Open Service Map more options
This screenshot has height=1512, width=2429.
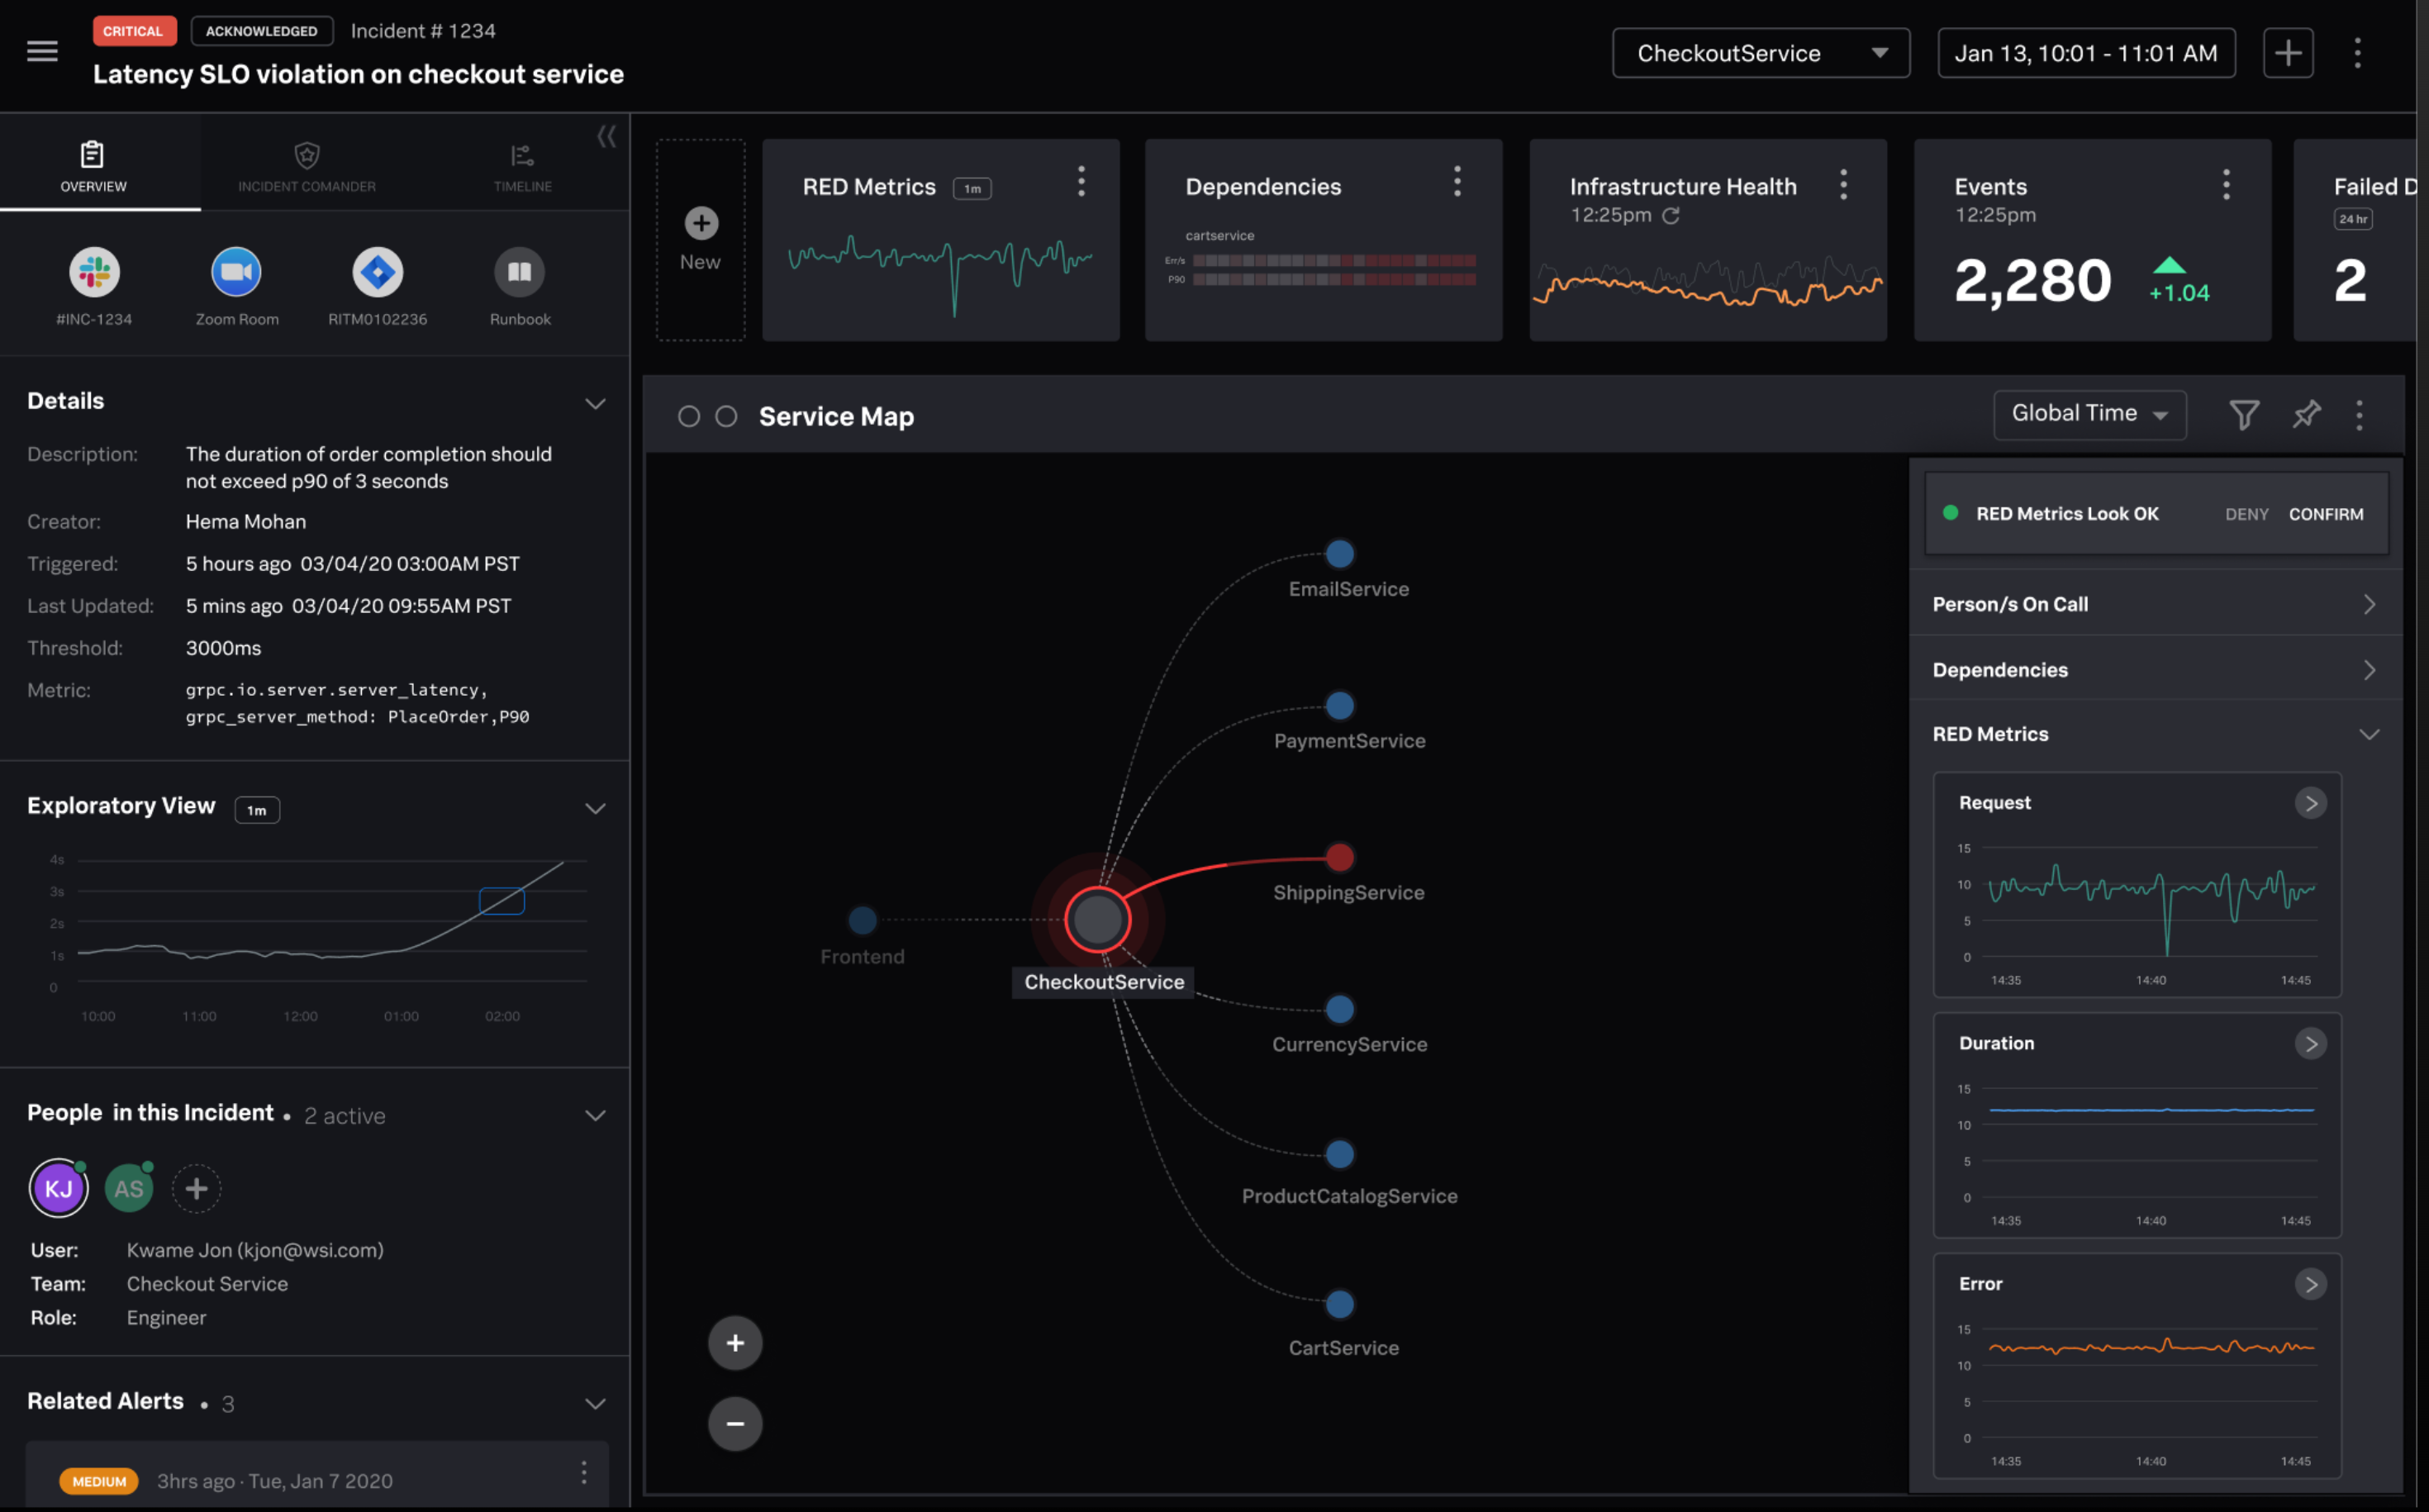pyautogui.click(x=2360, y=415)
